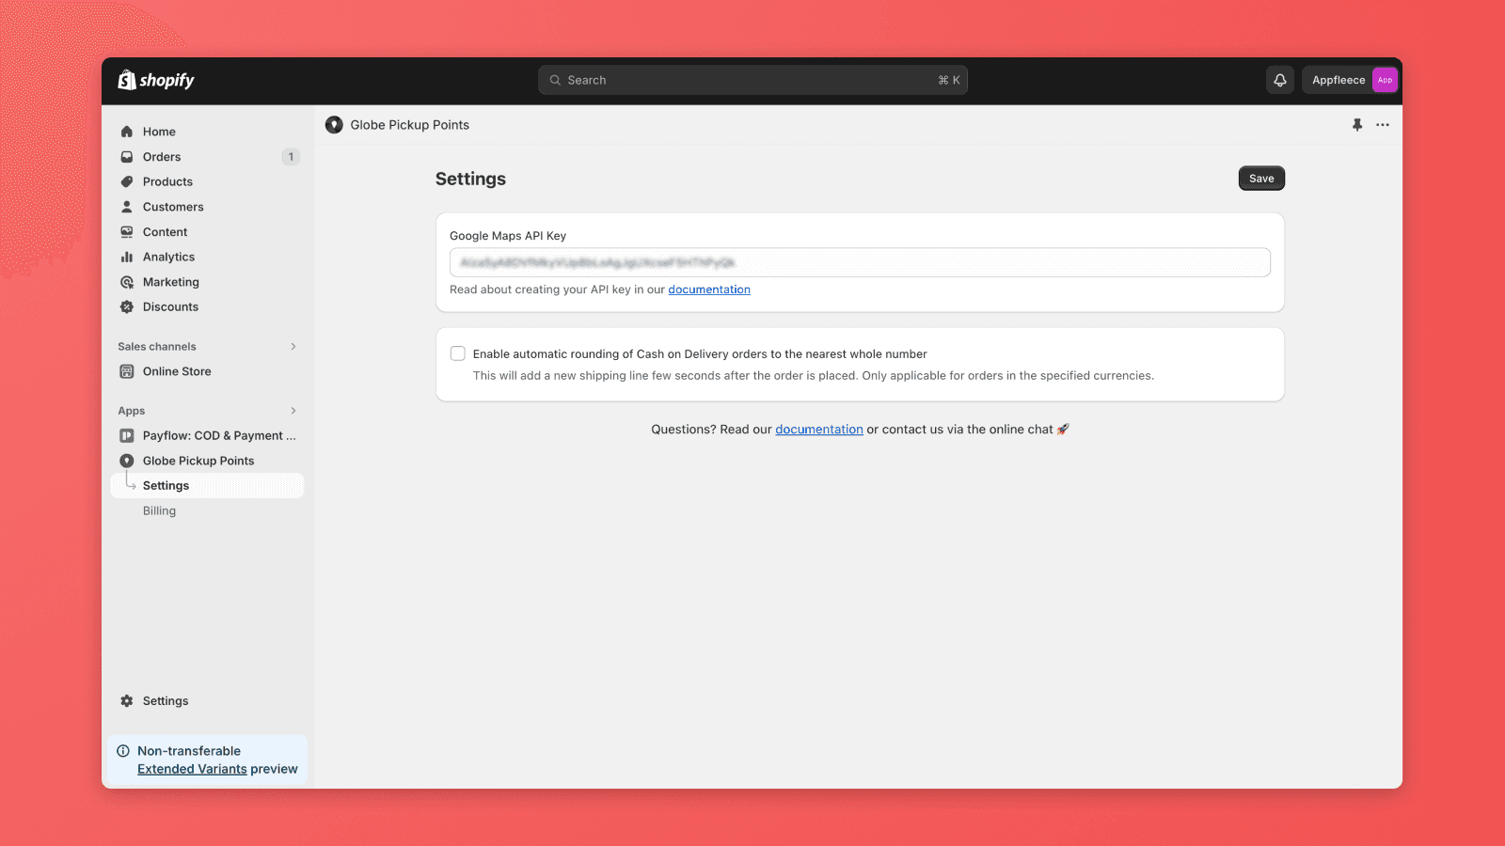Screen dimensions: 1505x846
Task: Click the 'Google Maps API Key' label
Action: click(x=508, y=236)
